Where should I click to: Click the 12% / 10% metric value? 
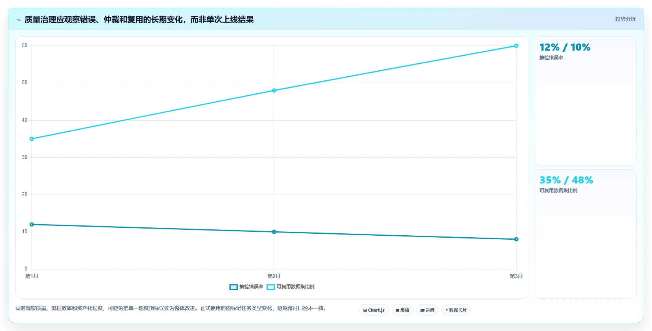(565, 47)
